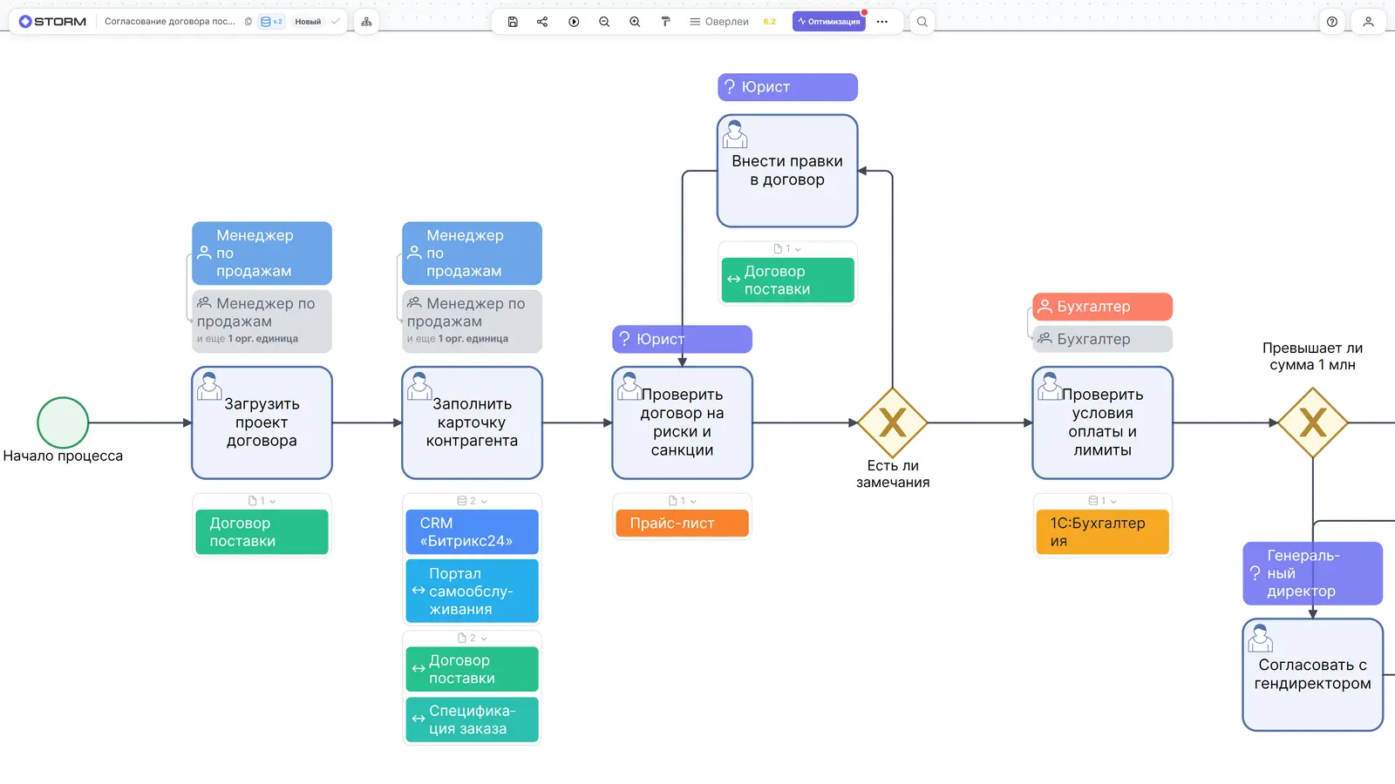1395x784 pixels.
Task: Collapse documents list above lower 'Договор поставки' in контрагента column
Action: coord(472,638)
